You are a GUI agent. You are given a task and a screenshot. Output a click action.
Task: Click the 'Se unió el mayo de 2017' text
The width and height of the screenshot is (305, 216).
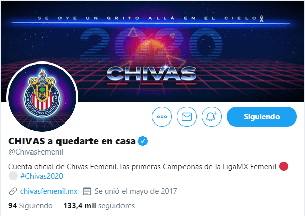tap(136, 191)
